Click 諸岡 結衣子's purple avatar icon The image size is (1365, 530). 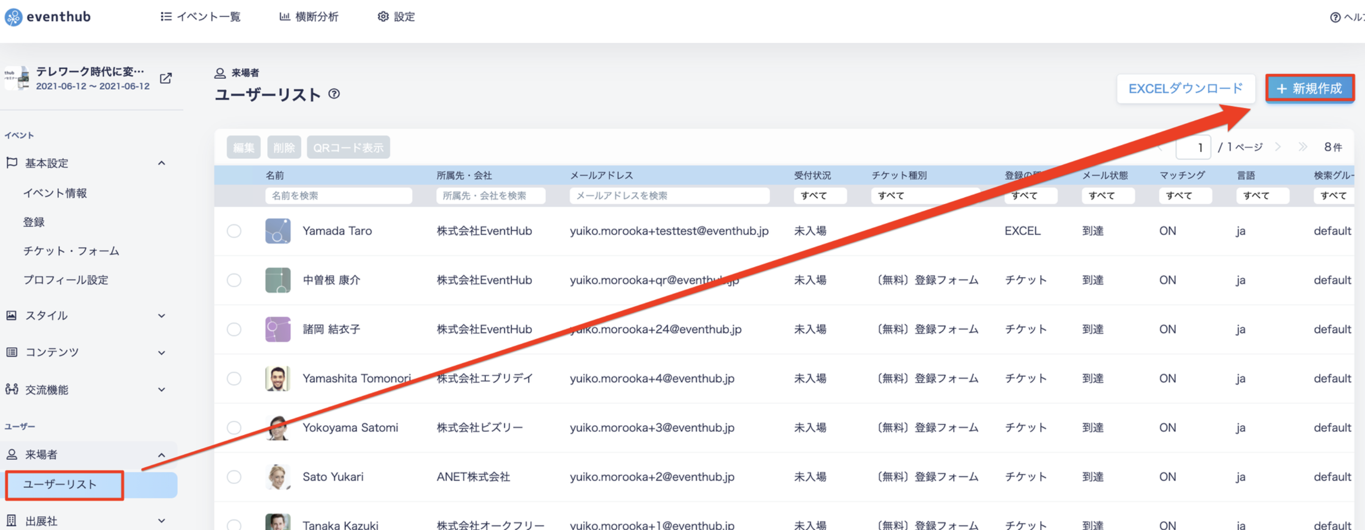point(278,330)
